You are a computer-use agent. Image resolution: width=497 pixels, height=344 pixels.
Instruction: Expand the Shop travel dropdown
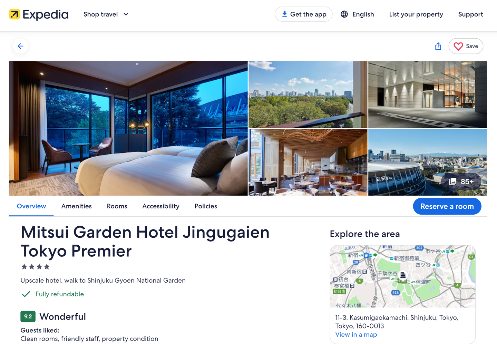click(106, 14)
